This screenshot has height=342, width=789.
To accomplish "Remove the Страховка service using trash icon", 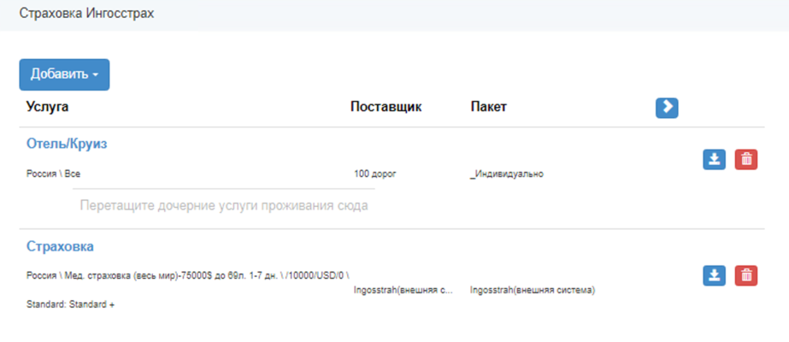I will coord(746,275).
